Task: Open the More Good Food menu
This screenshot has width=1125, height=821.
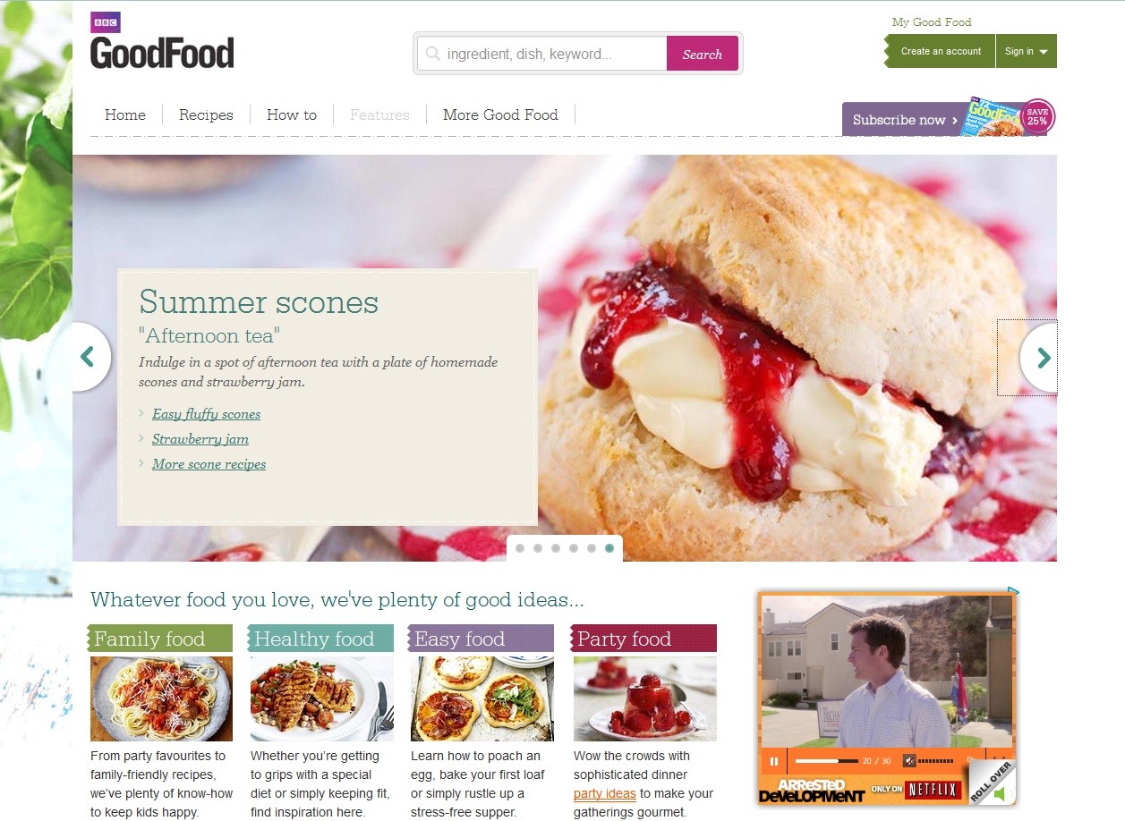Action: 500,114
